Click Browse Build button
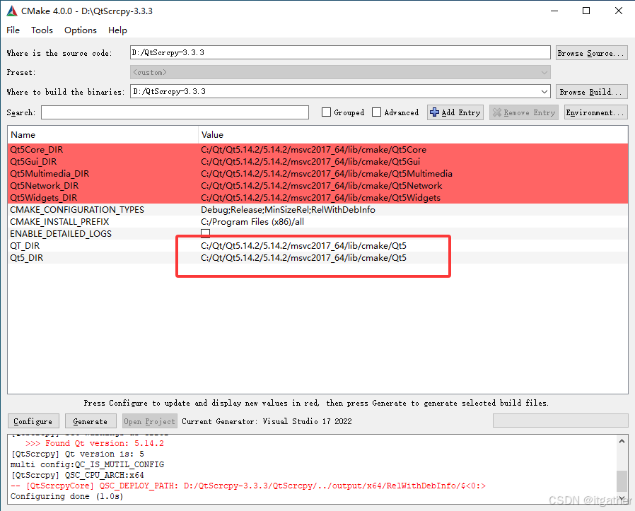Screen dimensions: 635x511 (x=592, y=92)
